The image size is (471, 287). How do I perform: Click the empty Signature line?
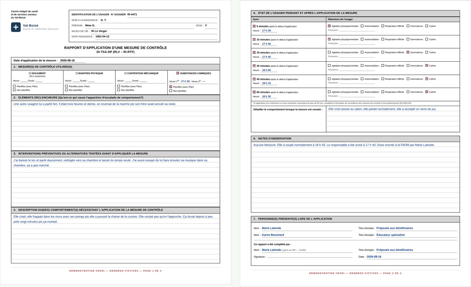(x=310, y=257)
